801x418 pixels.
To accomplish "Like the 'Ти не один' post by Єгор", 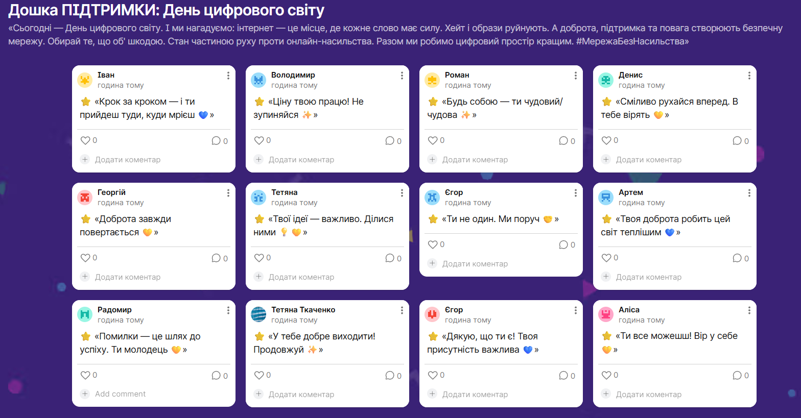I will click(x=433, y=244).
